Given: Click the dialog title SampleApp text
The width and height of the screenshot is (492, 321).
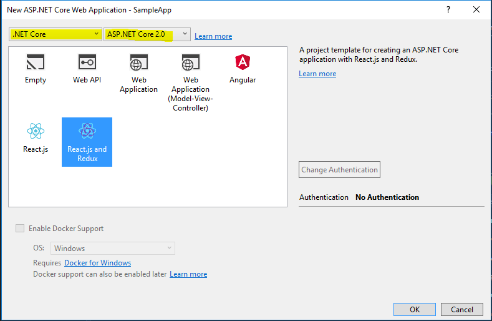Looking at the screenshot, I should pyautogui.click(x=153, y=10).
